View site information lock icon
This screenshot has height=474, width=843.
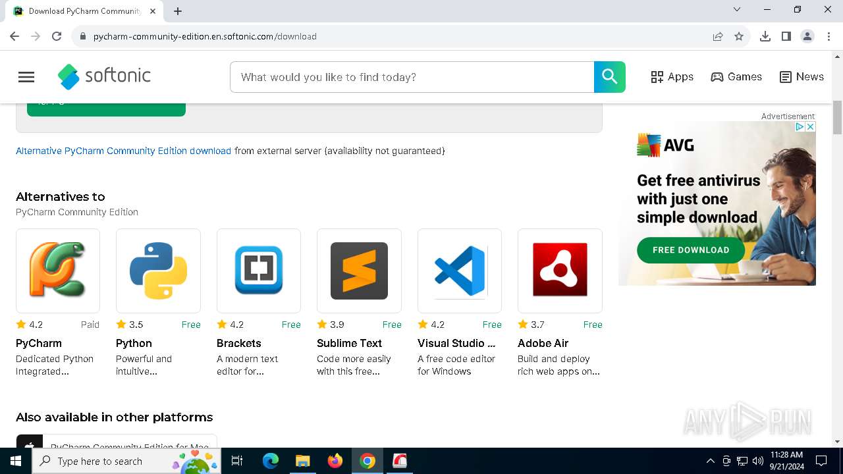click(83, 36)
